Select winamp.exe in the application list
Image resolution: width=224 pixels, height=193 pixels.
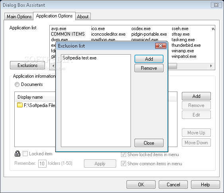point(183,51)
